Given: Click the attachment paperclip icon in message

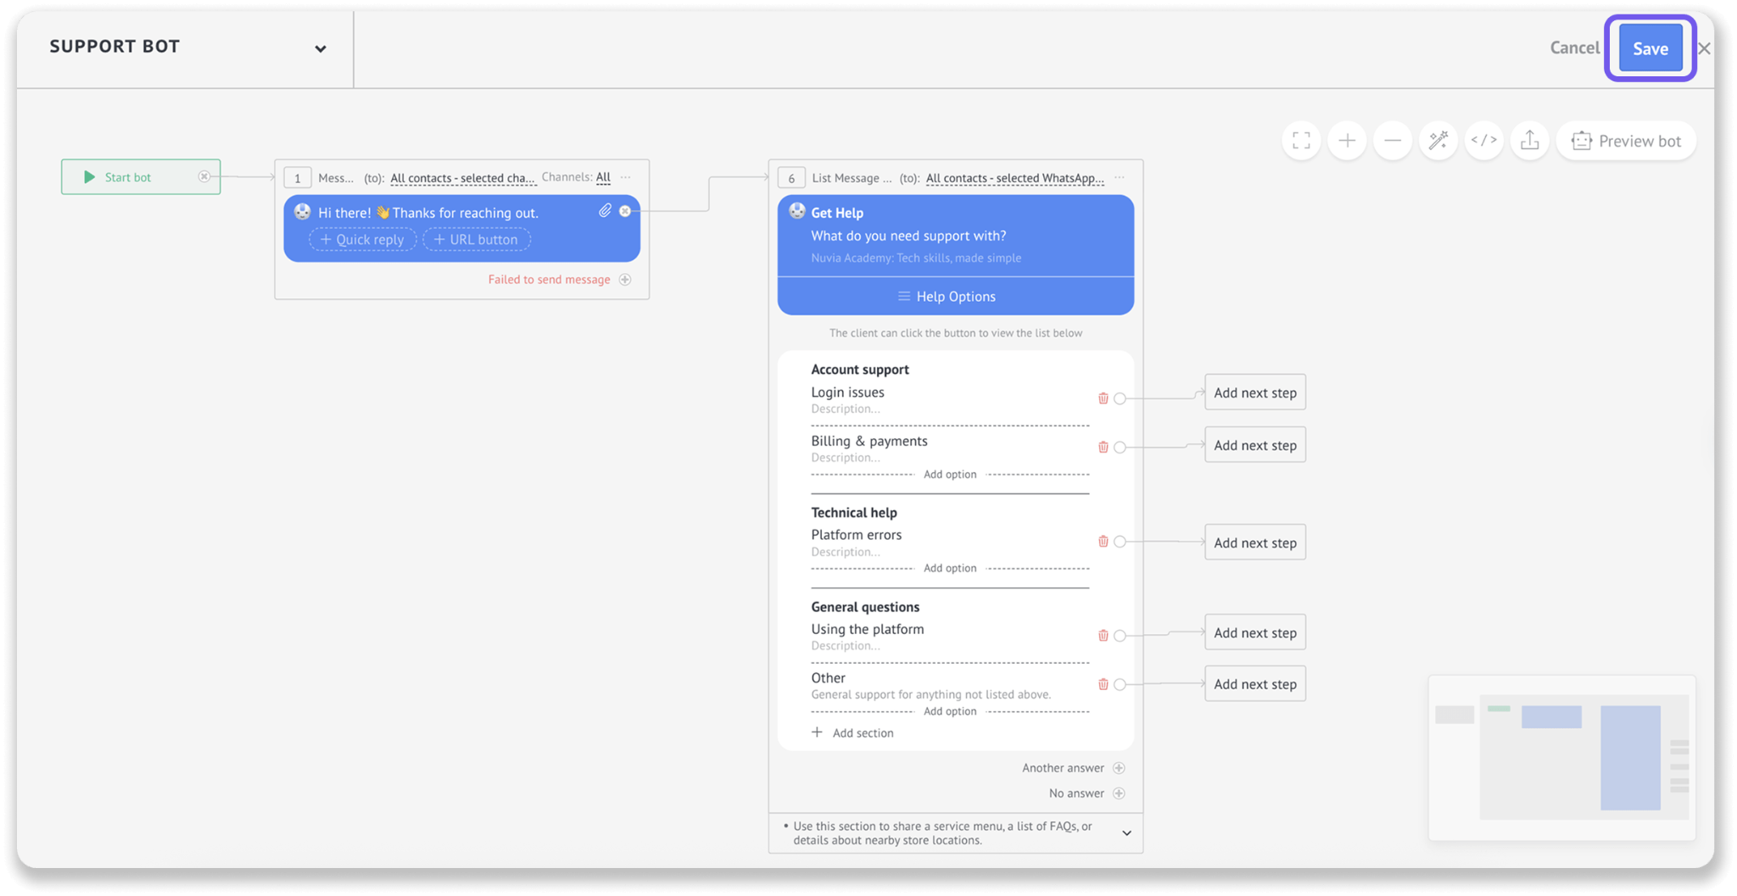Looking at the screenshot, I should 605,211.
